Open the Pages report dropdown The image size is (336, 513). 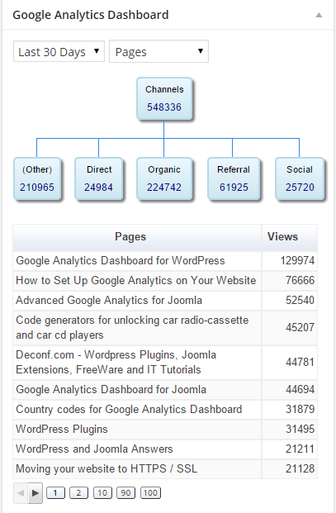pyautogui.click(x=159, y=51)
